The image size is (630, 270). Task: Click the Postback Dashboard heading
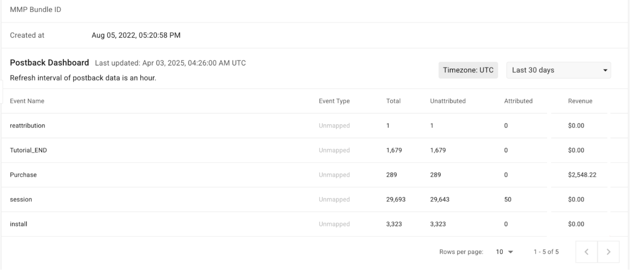pos(49,63)
